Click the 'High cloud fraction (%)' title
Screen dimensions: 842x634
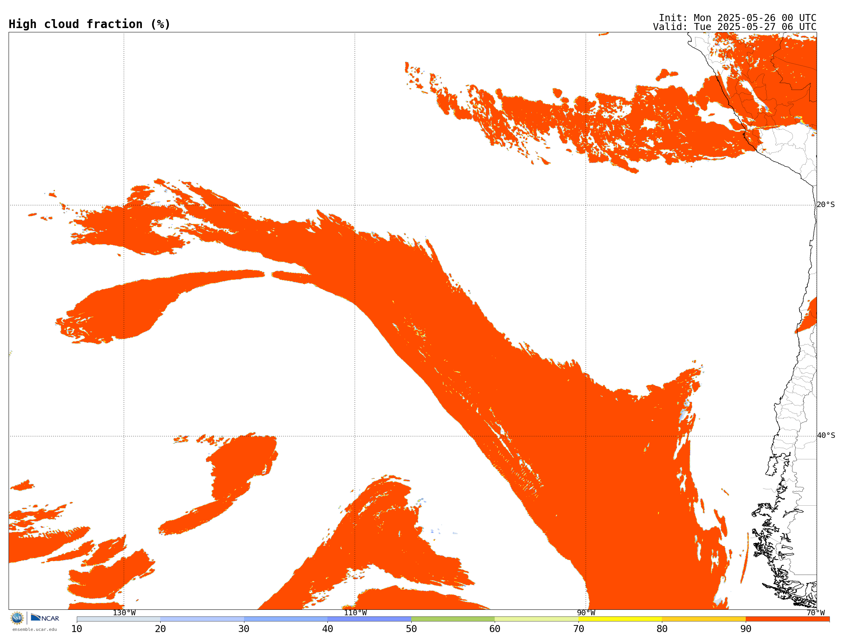pyautogui.click(x=90, y=24)
